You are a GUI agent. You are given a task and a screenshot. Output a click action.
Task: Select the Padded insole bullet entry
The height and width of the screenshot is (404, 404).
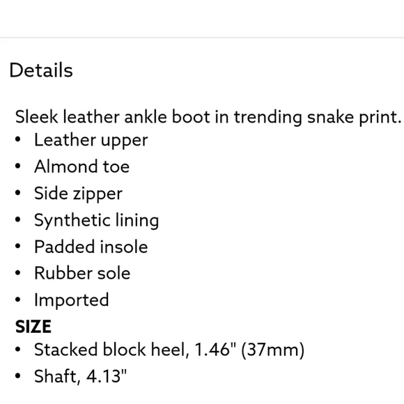[x=91, y=247]
